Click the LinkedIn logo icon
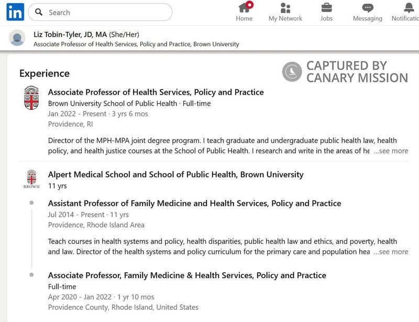Screen dimensions: 419x322 click(15, 12)
